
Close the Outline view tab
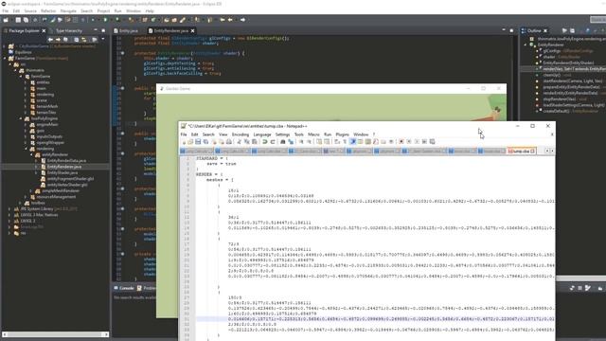545,30
